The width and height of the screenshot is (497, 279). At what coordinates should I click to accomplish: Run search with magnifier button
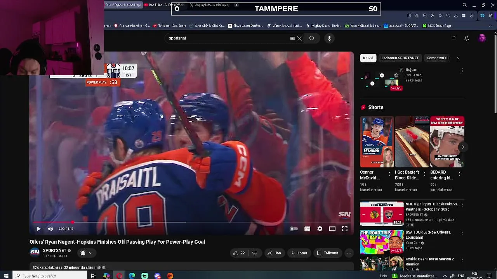(312, 38)
